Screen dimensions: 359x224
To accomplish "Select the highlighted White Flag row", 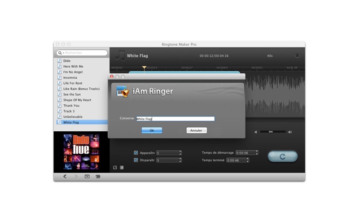I will 82,122.
